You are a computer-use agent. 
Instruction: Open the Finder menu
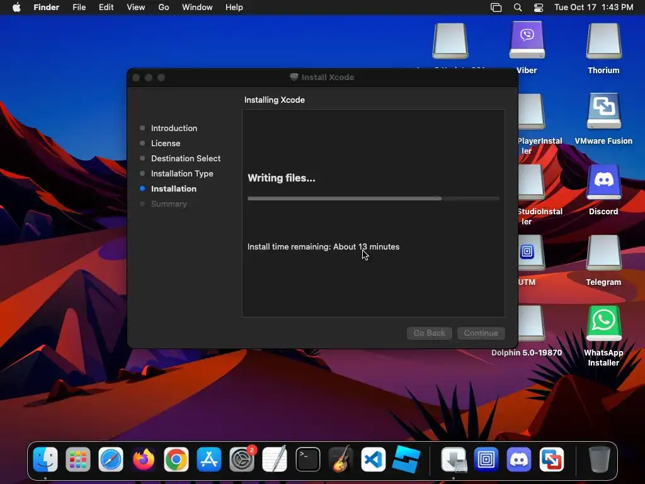tap(47, 8)
